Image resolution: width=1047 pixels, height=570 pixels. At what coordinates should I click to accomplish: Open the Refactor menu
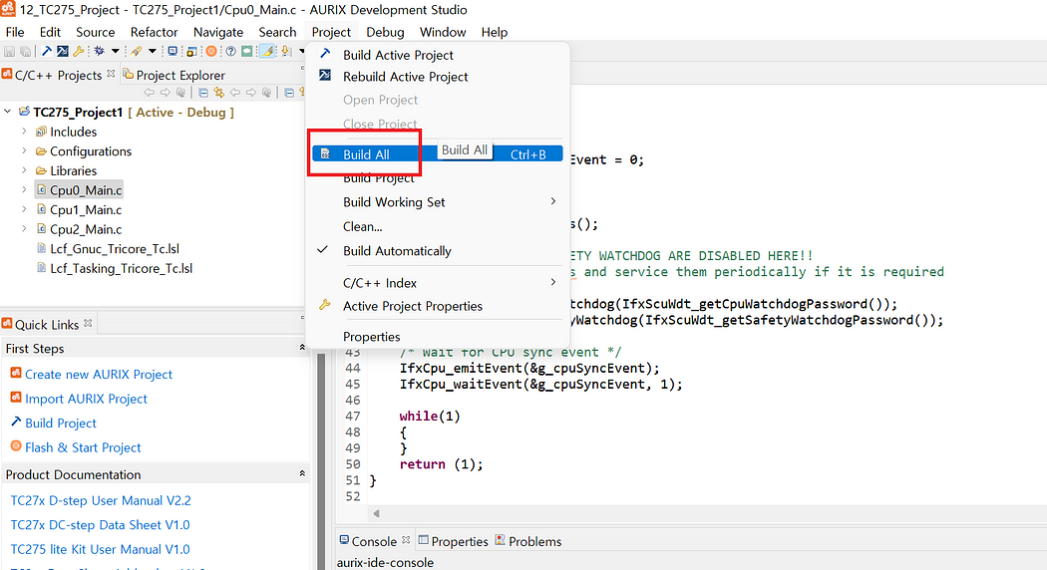point(155,32)
